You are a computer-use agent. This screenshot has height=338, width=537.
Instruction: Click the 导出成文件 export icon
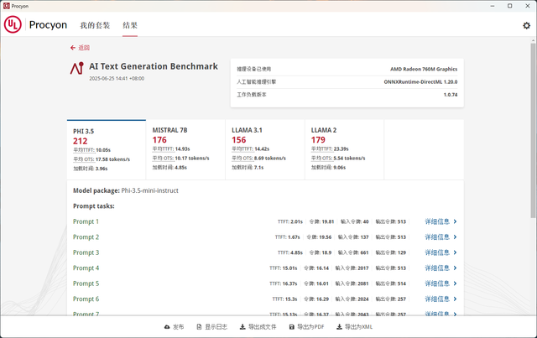pos(243,327)
